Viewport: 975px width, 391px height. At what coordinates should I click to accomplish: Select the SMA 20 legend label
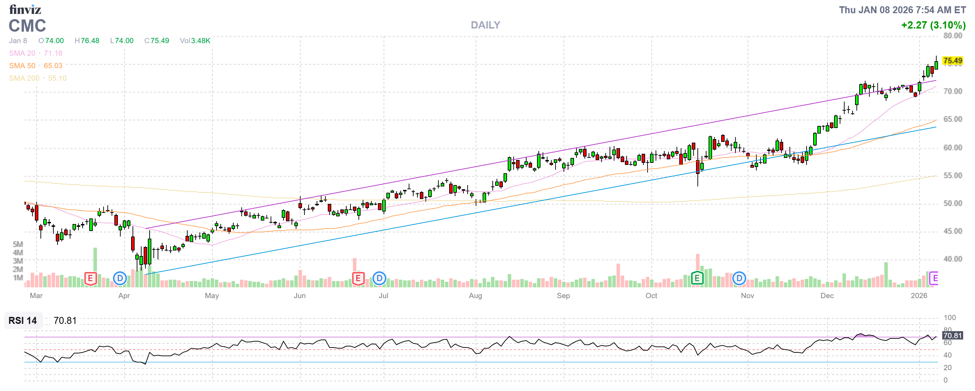coord(22,53)
